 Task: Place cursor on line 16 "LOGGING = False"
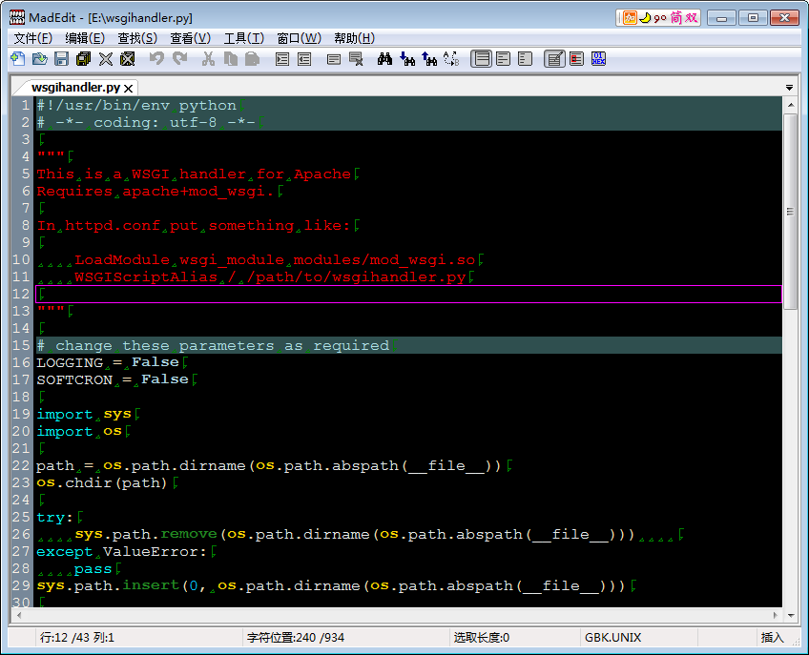pos(107,362)
